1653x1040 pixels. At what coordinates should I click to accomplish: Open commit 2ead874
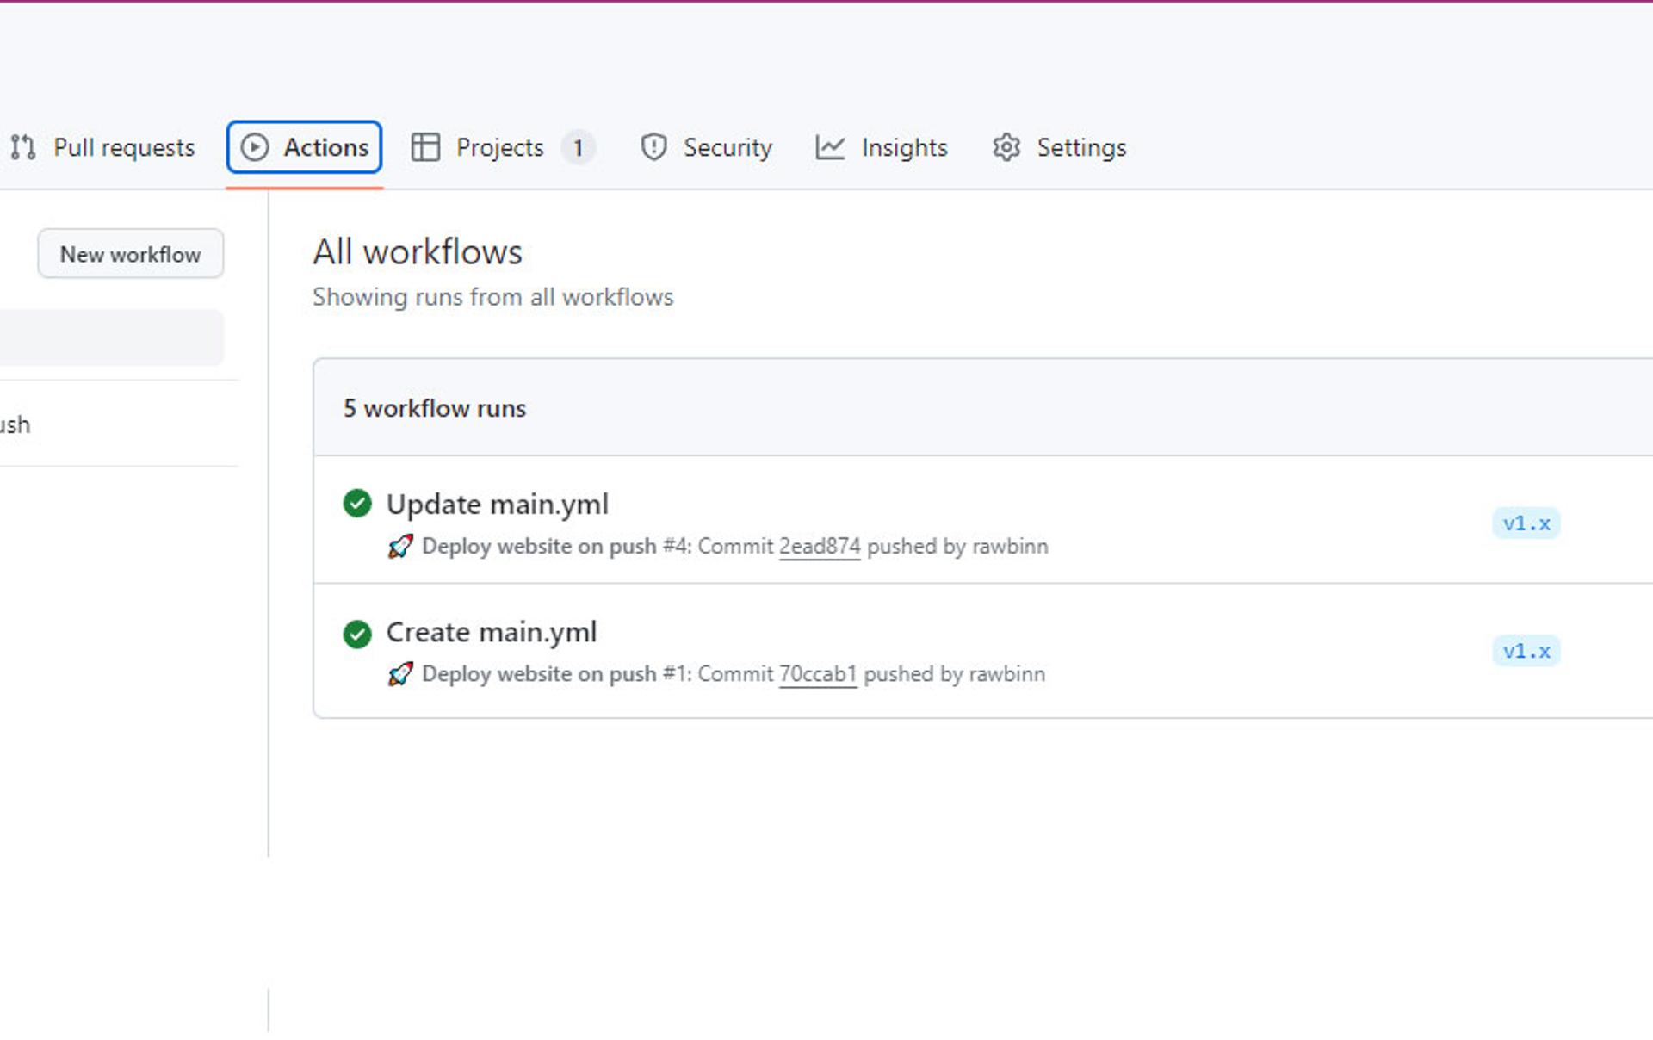tap(820, 546)
